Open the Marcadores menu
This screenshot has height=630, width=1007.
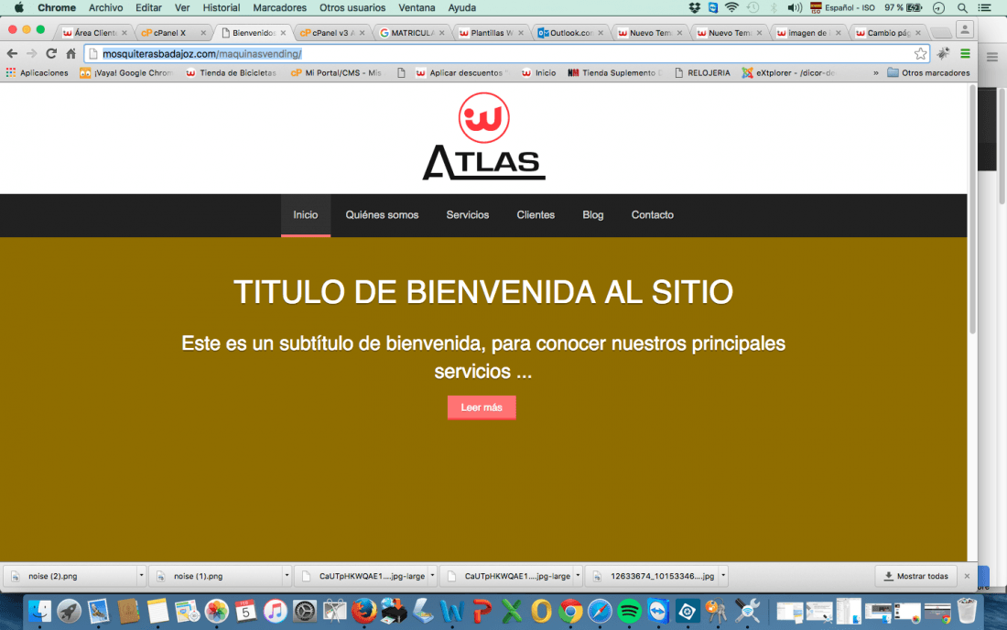coord(279,7)
